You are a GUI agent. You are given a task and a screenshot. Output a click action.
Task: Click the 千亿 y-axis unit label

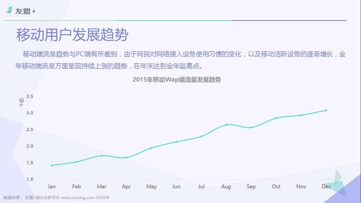coord(22,103)
